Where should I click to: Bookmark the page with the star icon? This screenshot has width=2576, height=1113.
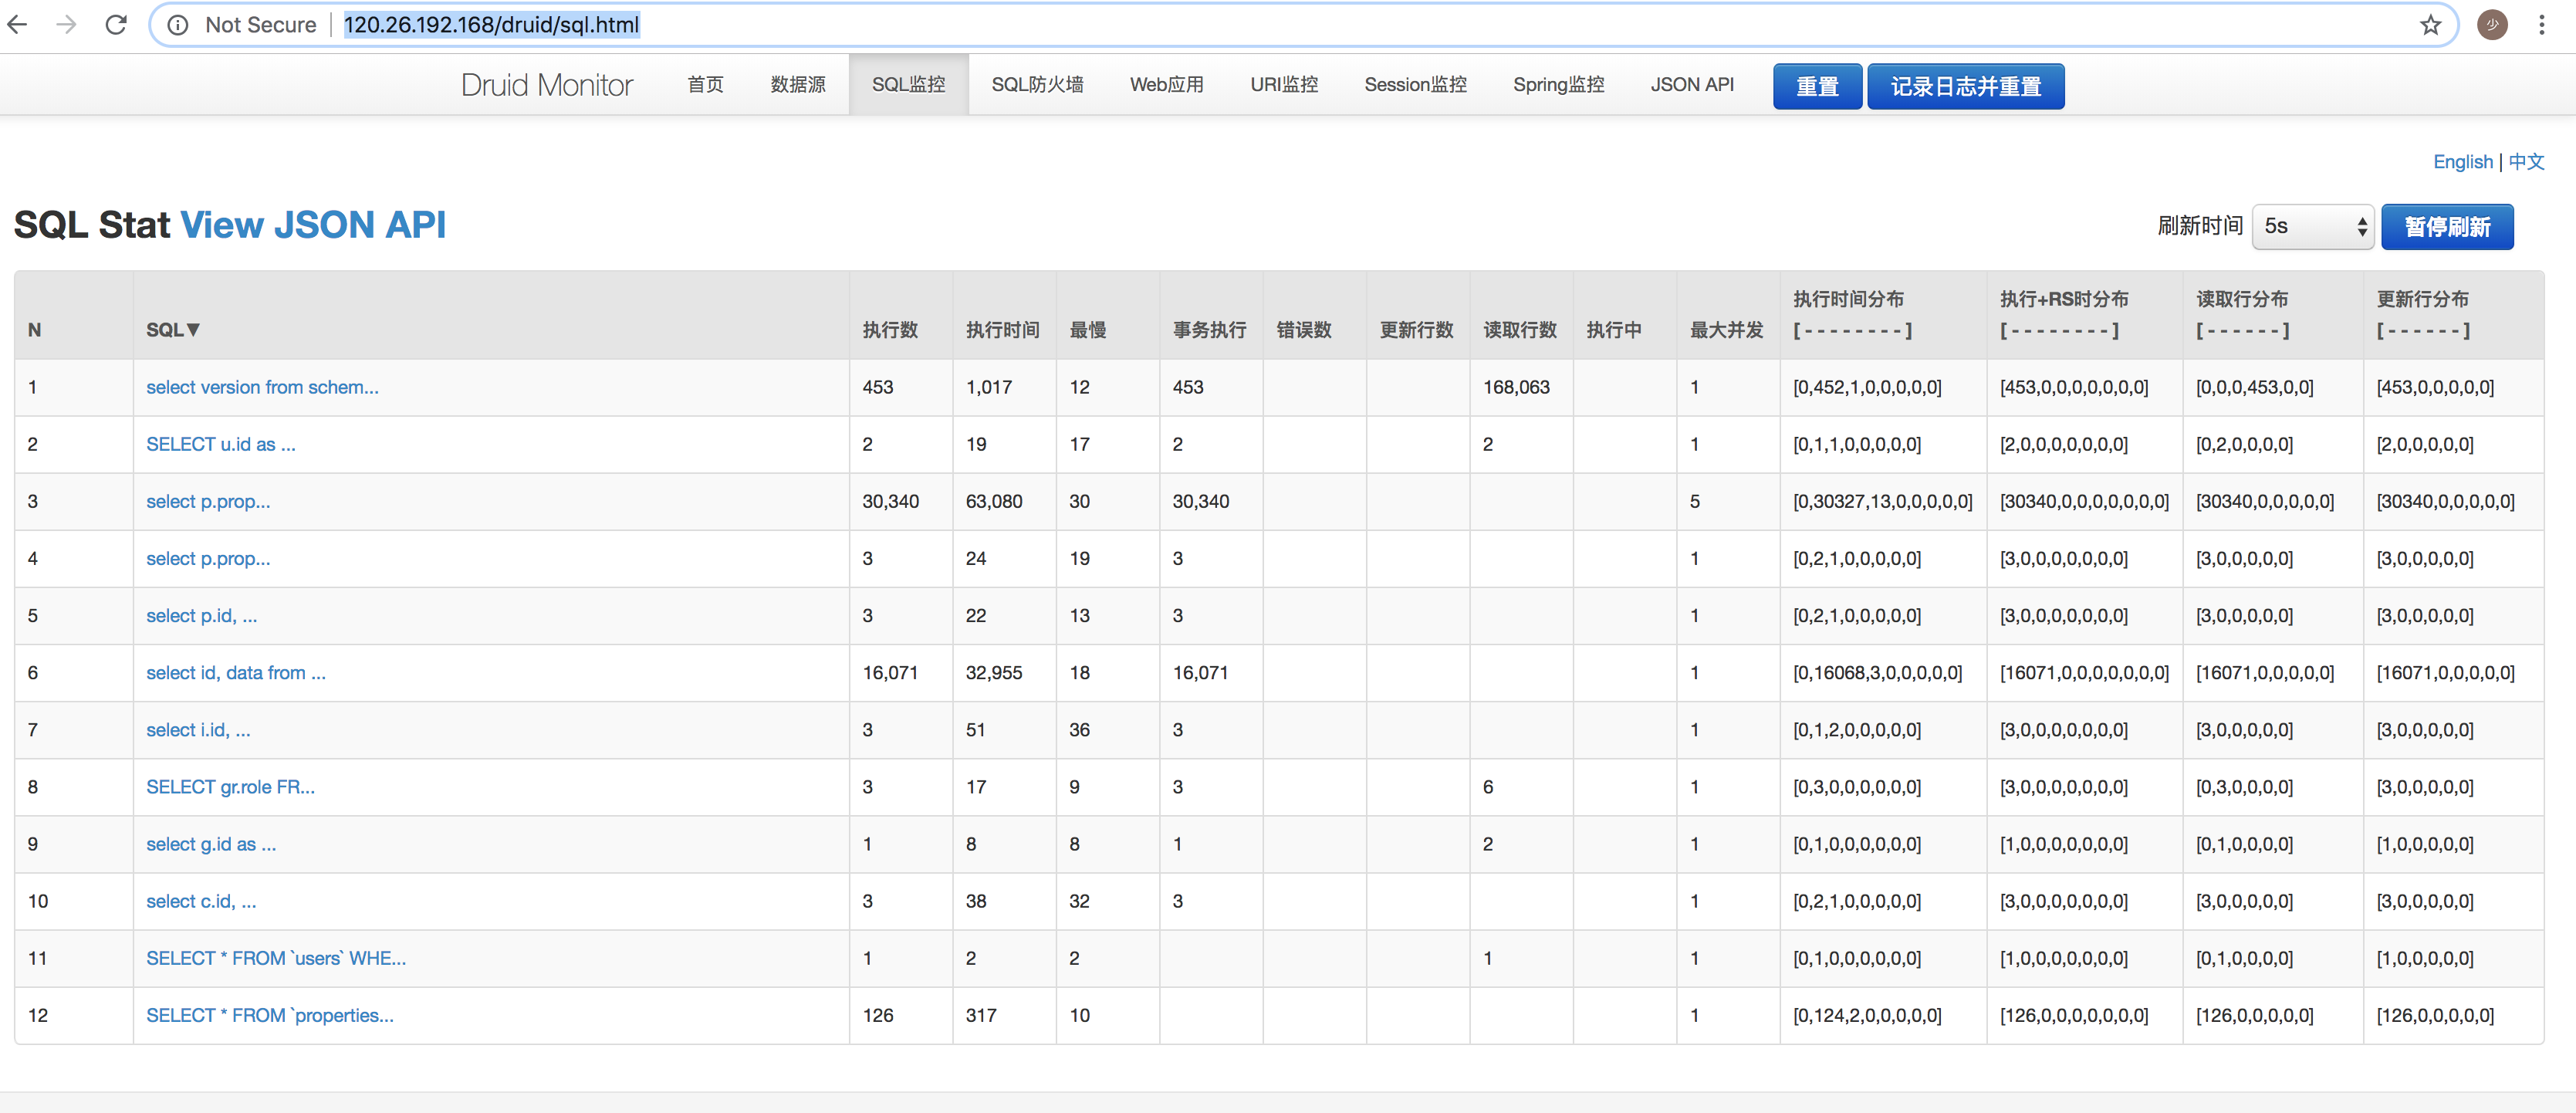coord(2431,25)
